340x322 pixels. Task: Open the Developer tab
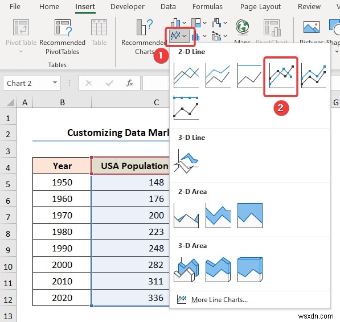(x=127, y=7)
